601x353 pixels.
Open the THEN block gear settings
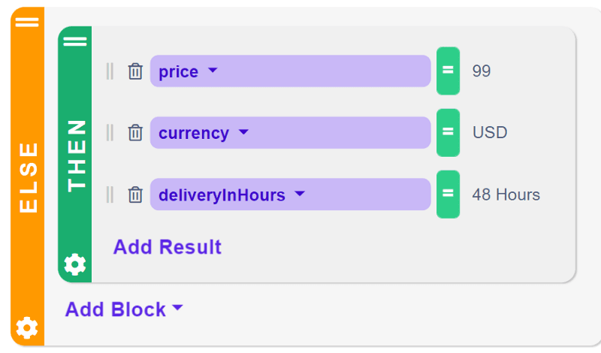[x=74, y=264]
